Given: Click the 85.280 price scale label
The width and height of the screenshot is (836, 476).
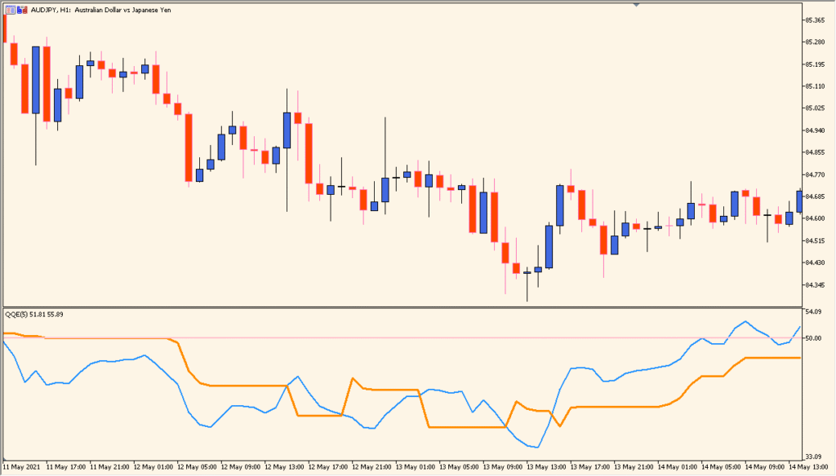Looking at the screenshot, I should click(x=815, y=42).
